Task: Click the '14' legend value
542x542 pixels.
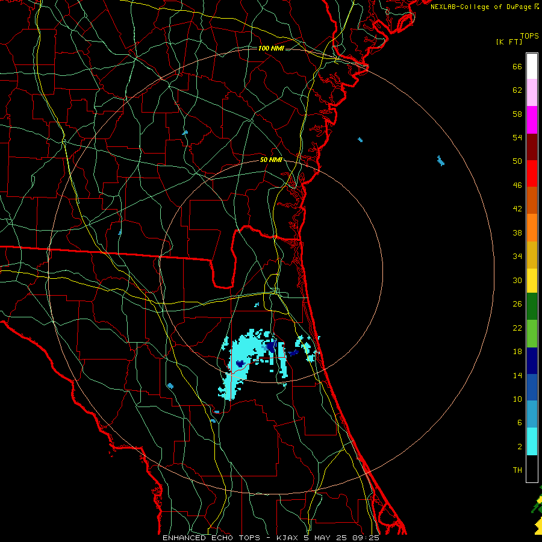Action: [517, 375]
